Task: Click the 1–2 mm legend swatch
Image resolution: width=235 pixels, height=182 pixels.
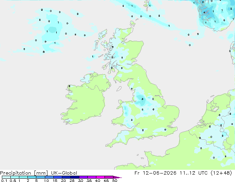Action: tap(23, 177)
